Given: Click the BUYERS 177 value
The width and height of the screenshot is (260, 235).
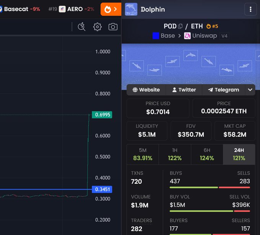Looking at the screenshot, I should 174,228.
